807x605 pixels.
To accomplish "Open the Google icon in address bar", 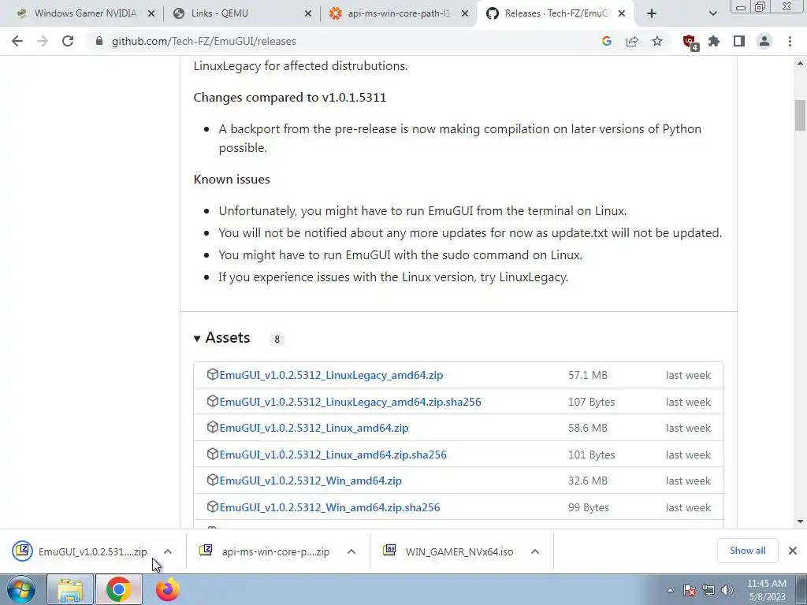I will 607,41.
